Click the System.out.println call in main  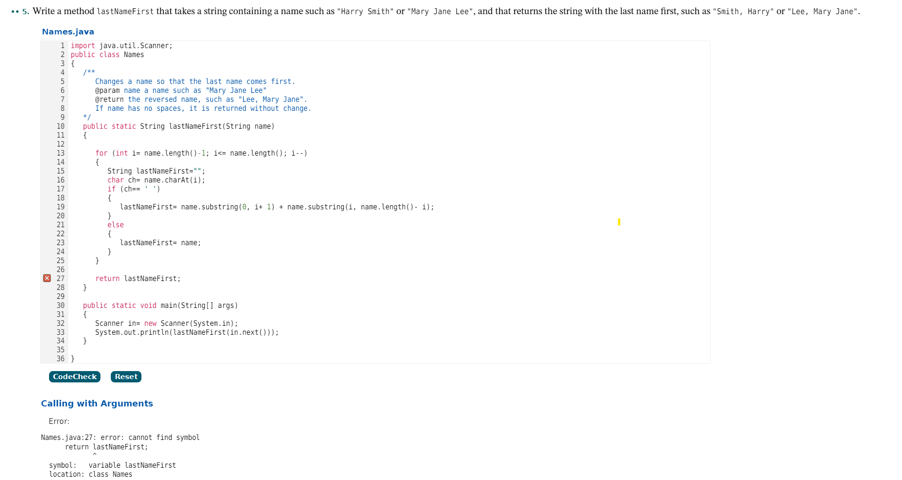187,332
